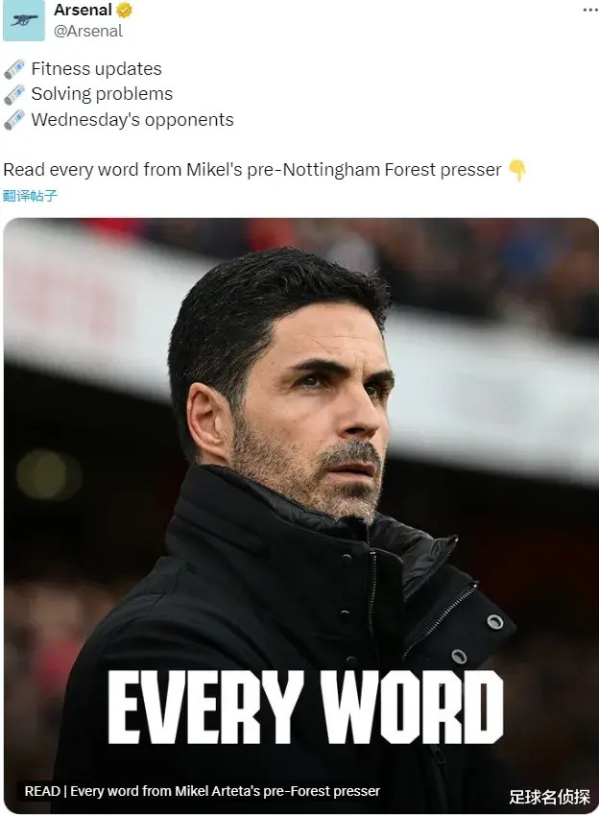Click the Solving problems text line
Screen dimensions: 599x816
[102, 94]
